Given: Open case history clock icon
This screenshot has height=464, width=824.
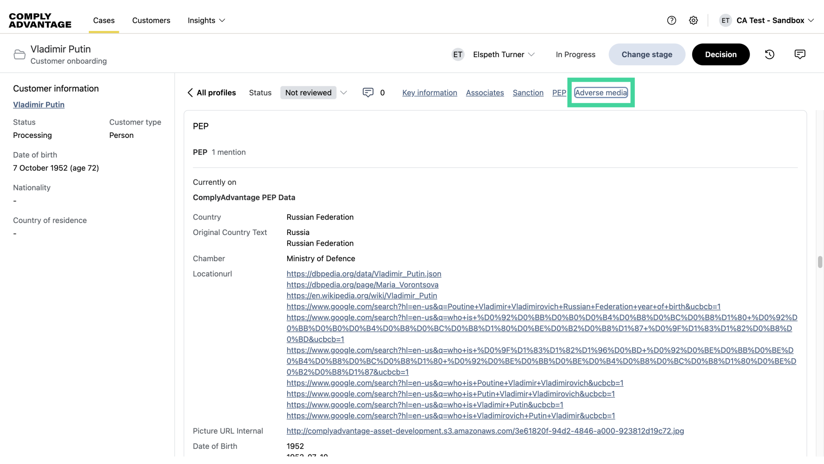Looking at the screenshot, I should [769, 55].
